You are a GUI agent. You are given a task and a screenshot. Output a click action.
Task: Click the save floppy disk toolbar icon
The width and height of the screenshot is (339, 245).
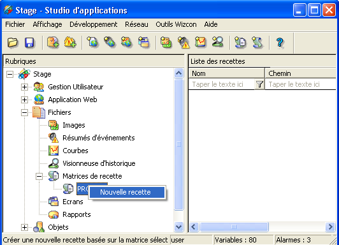pos(29,42)
